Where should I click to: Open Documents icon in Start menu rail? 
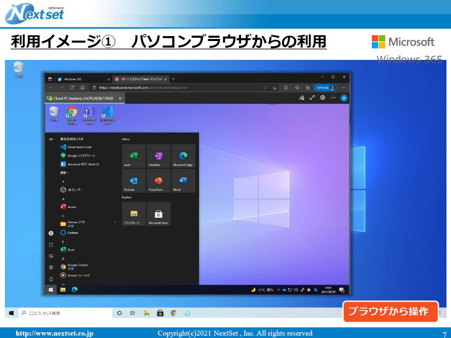pyautogui.click(x=51, y=244)
